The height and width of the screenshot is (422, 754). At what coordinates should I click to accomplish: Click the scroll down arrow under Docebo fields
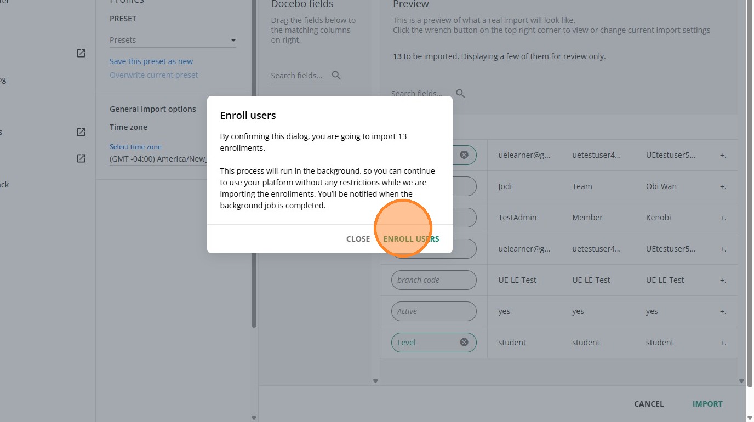tap(375, 381)
